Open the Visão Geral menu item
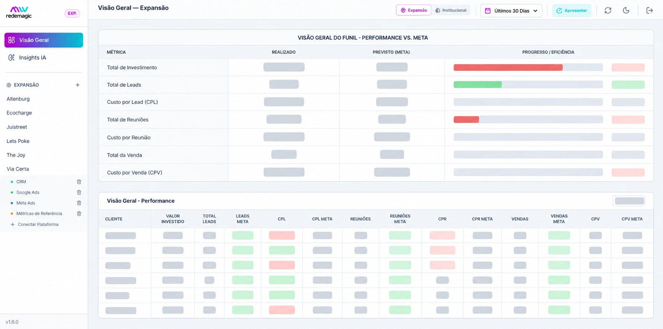The height and width of the screenshot is (329, 663). pos(44,40)
